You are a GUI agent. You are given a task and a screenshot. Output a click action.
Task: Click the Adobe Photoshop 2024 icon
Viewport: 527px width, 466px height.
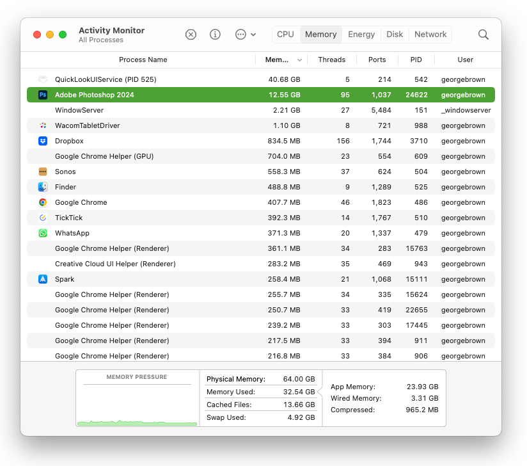43,95
